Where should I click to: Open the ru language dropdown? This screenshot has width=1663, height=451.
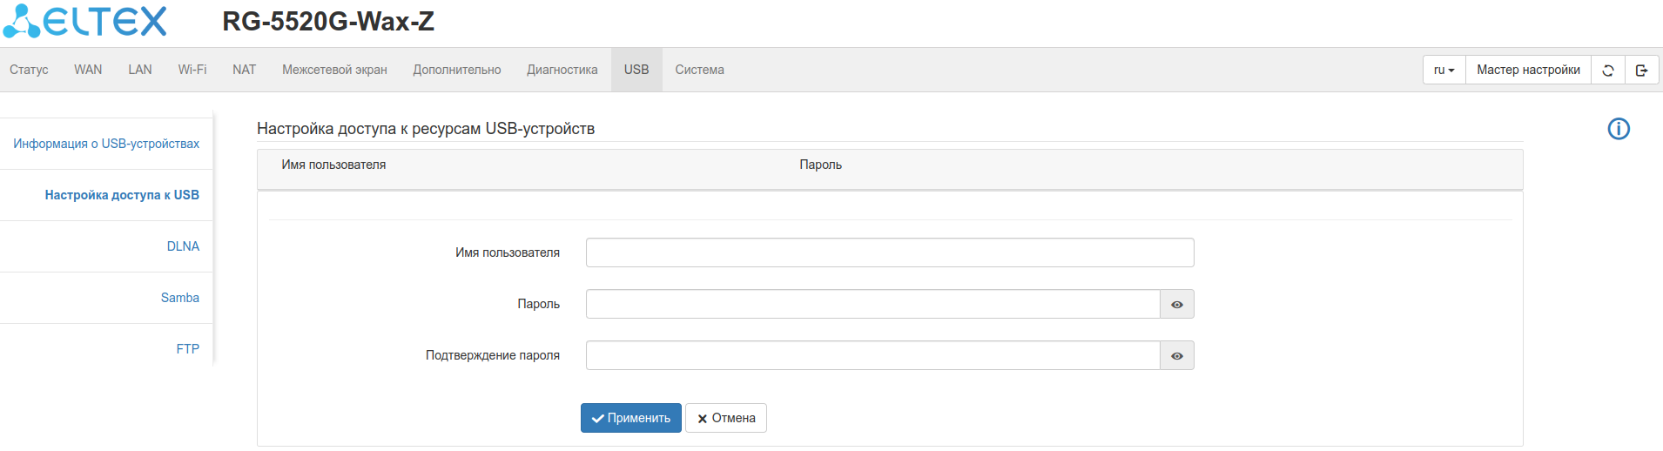(x=1444, y=71)
